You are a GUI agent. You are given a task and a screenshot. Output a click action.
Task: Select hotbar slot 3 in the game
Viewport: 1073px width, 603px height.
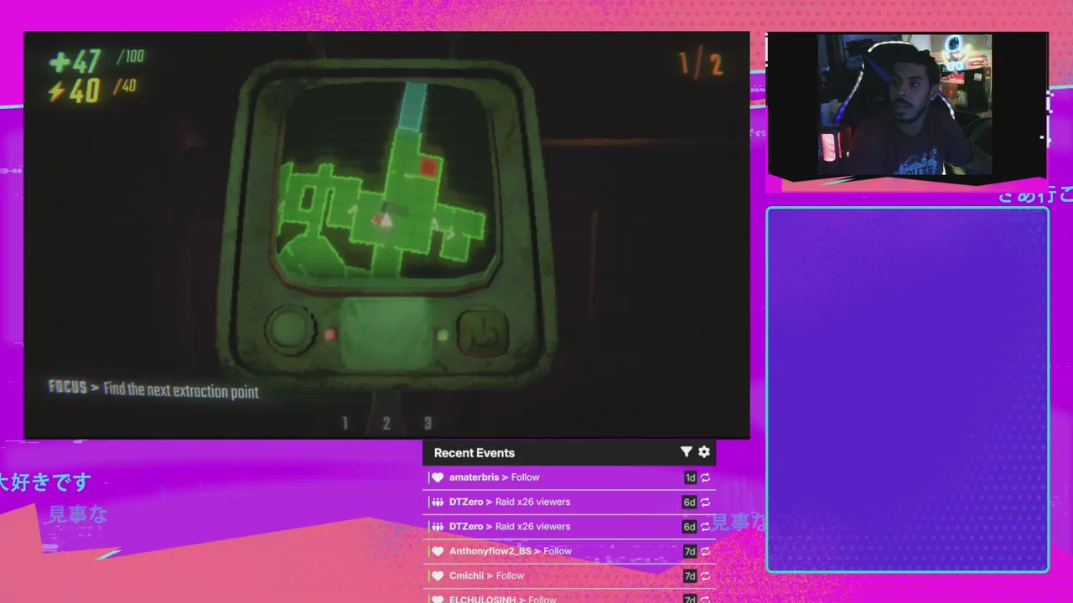pyautogui.click(x=428, y=423)
